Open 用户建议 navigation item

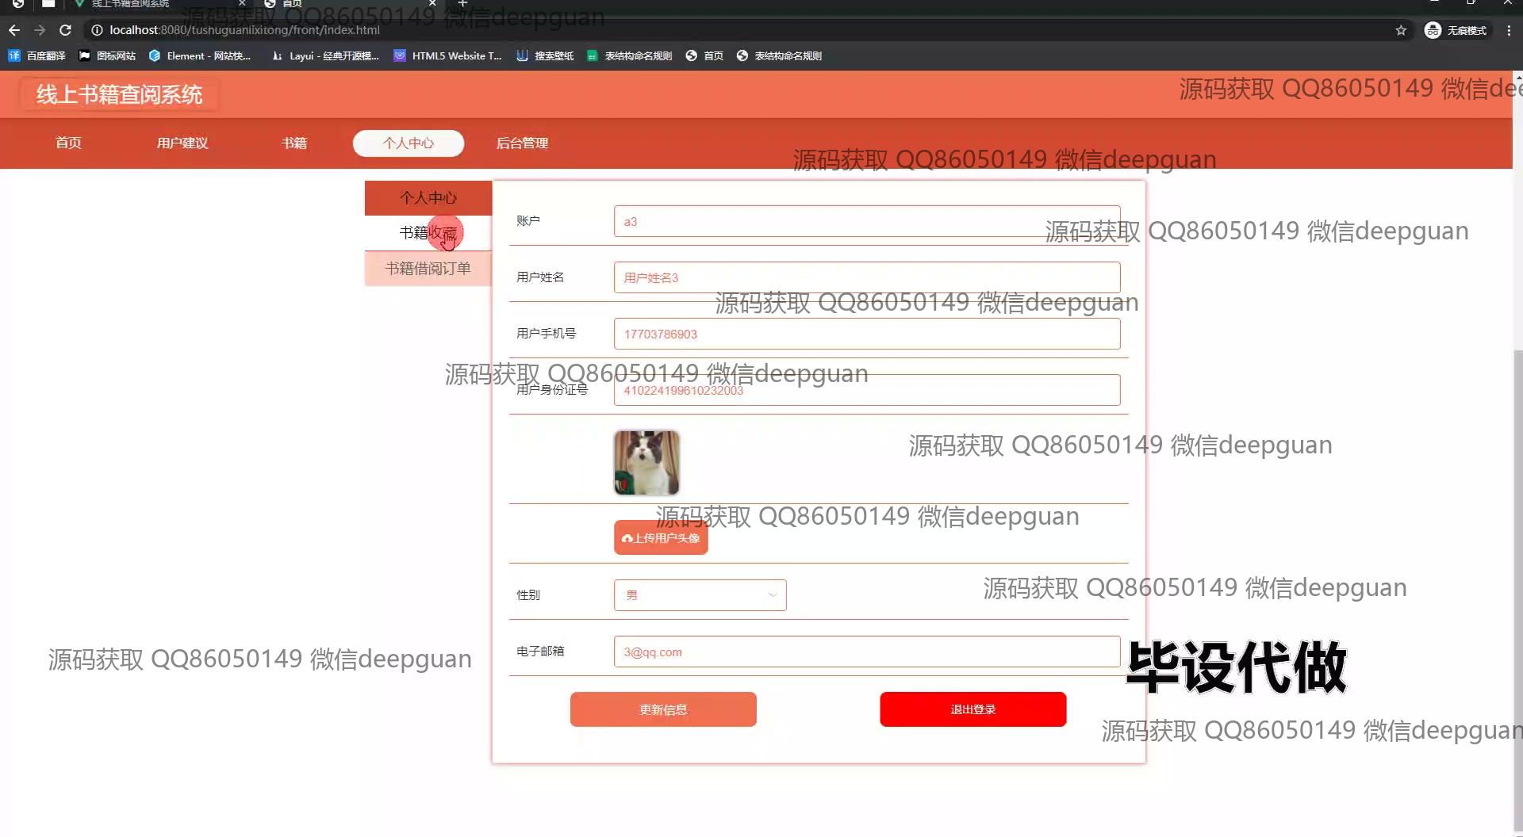pyautogui.click(x=182, y=143)
